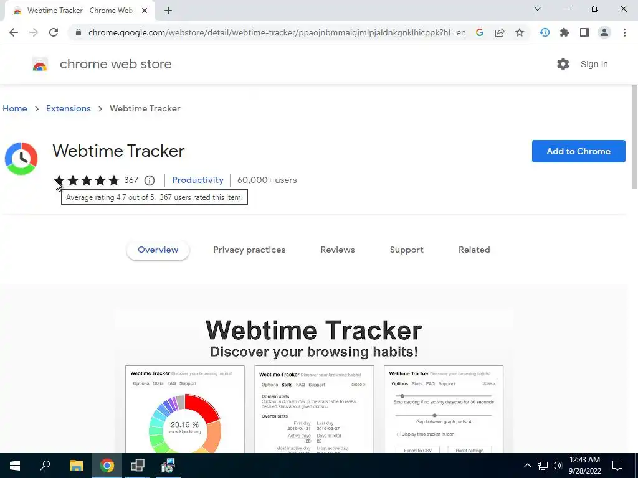Click the chrome web store rainbow logo

coord(40,64)
